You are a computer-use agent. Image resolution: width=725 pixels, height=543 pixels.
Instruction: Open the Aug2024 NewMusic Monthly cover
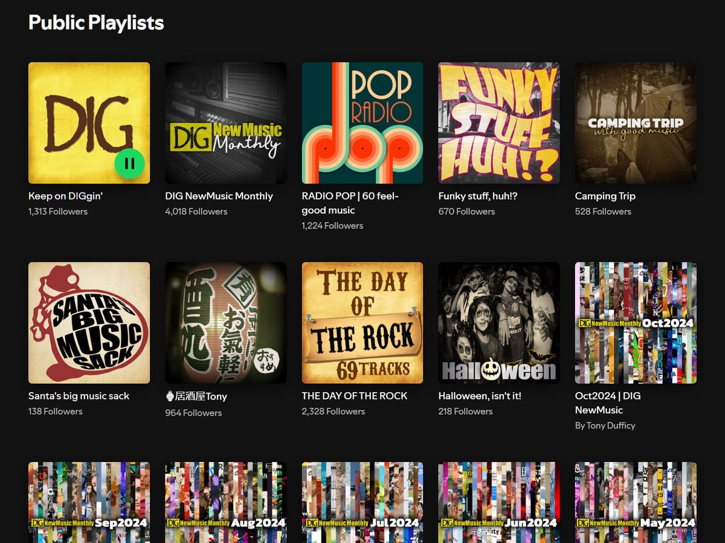pos(226,503)
